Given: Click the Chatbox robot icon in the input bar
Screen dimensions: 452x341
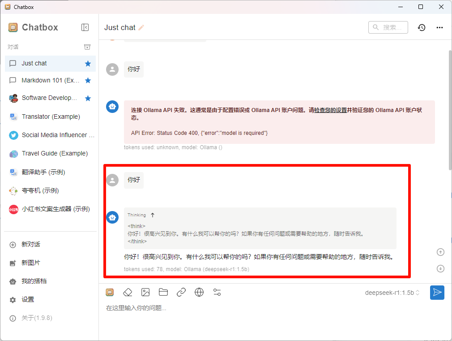Looking at the screenshot, I should pos(110,292).
